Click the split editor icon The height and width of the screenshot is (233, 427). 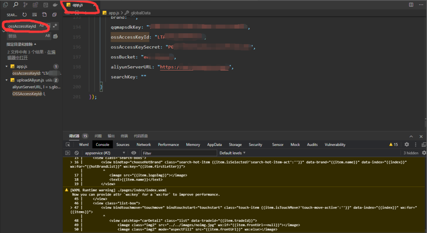(x=411, y=5)
